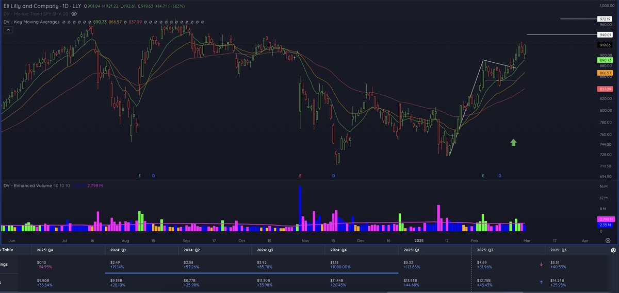Click the late-October earnings 'E' marker
619x293 pixels.
(300, 176)
